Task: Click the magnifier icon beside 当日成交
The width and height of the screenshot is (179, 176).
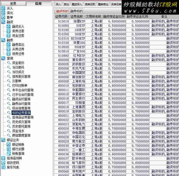Action: click(9, 72)
